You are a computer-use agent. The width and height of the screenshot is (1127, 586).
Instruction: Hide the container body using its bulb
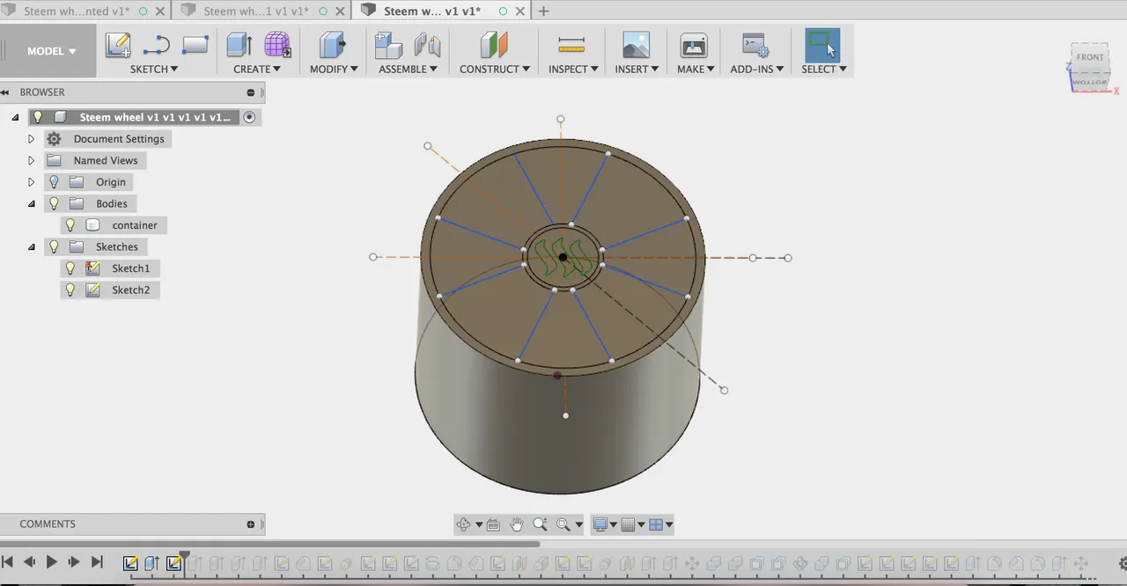70,225
